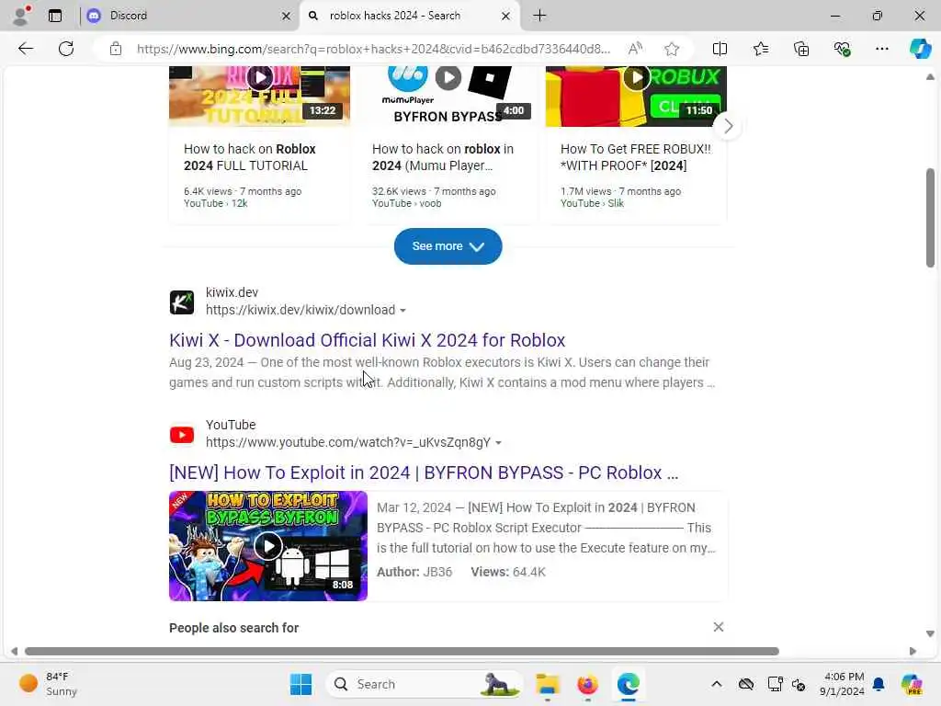
Task: Open the Copilot sidebar icon
Action: coord(920,49)
